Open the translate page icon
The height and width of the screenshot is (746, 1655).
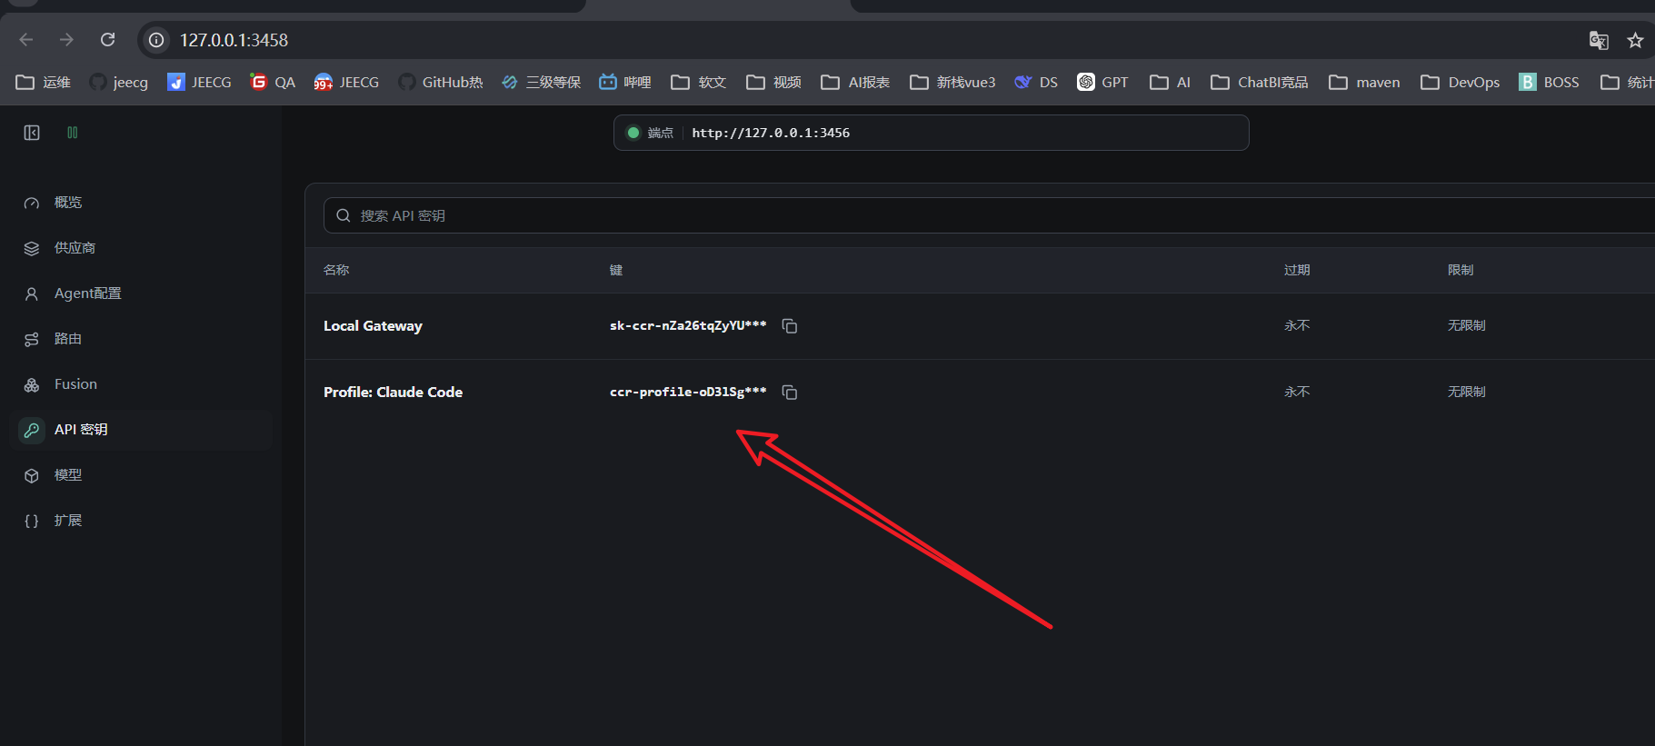(x=1599, y=40)
